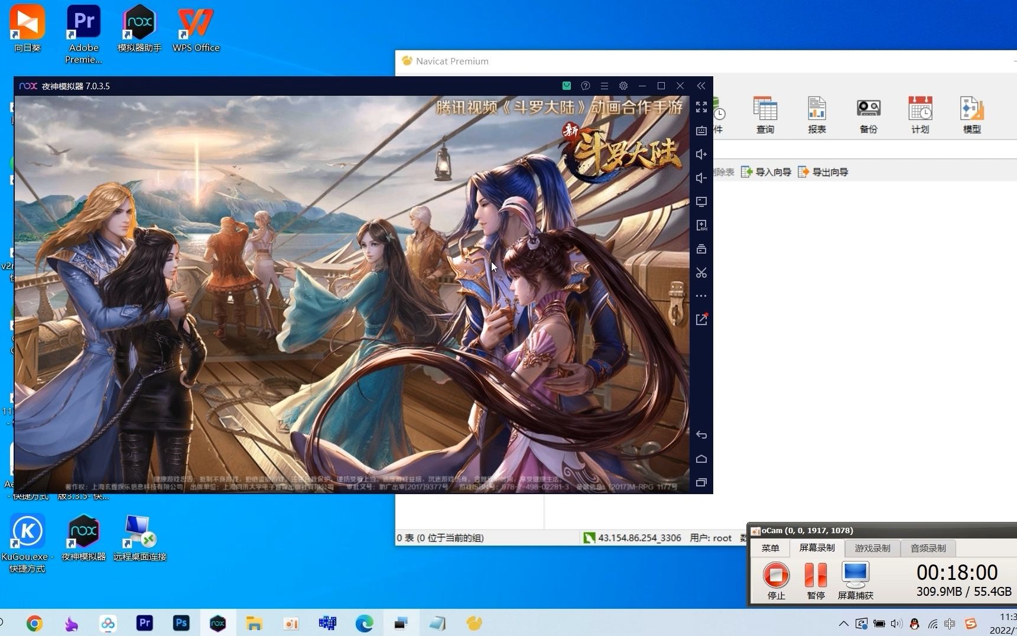Viewport: 1017px width, 636px height.
Task: Pause recording in oCam (暂停)
Action: click(816, 580)
